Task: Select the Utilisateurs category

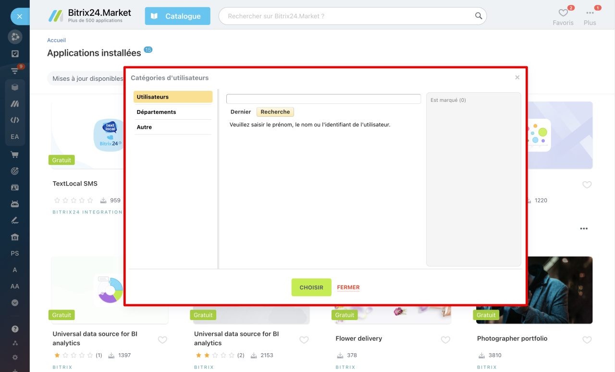Action: (173, 97)
